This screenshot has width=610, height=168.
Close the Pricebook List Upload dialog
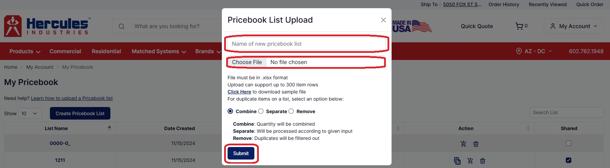(x=383, y=20)
